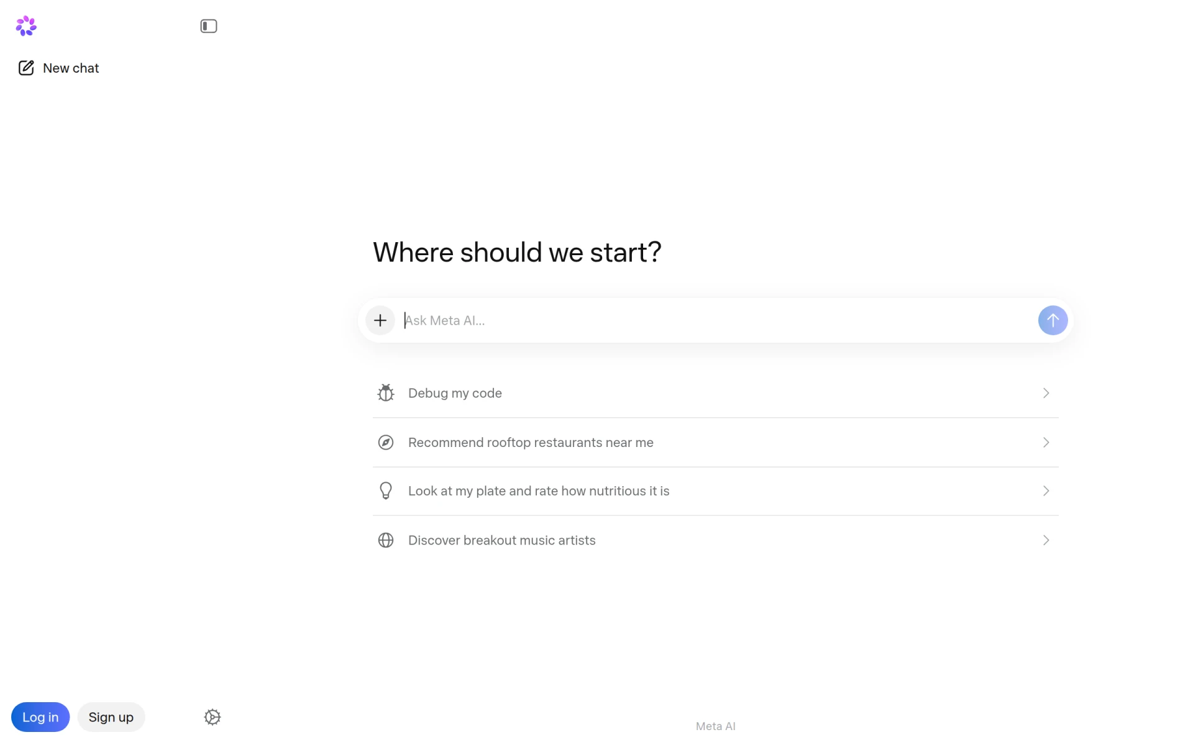Click lightbulb icon beside plate nutrition prompt

[x=386, y=491]
